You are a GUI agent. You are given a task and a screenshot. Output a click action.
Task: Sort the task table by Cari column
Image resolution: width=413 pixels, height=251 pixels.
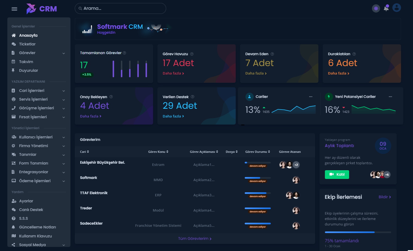coord(84,152)
